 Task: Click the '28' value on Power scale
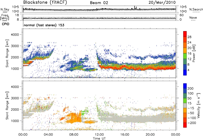coord(189,37)
